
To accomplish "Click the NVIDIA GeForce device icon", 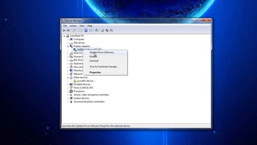I will click(x=75, y=50).
